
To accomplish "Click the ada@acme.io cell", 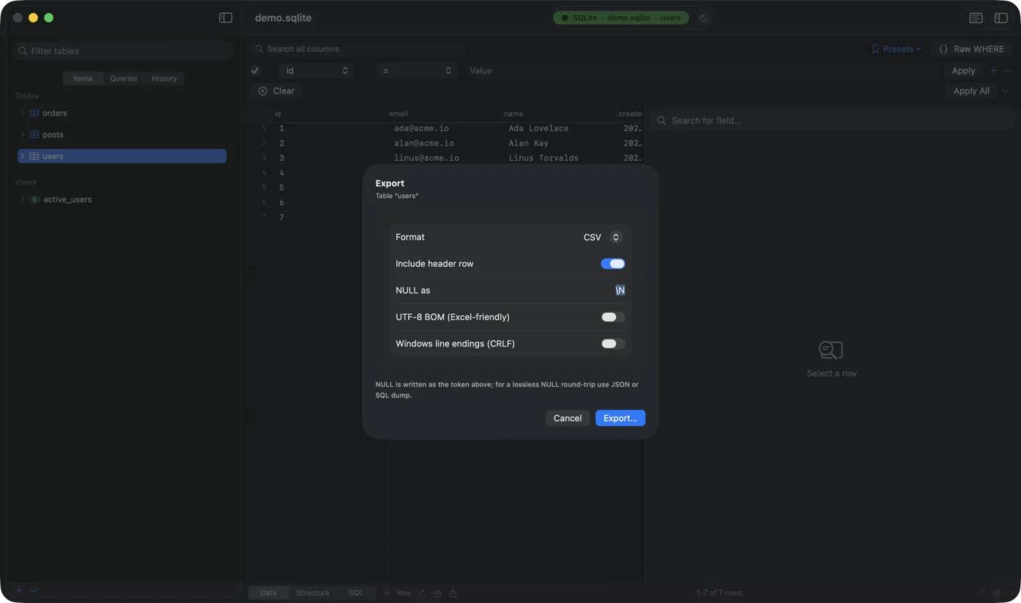I will pos(421,128).
